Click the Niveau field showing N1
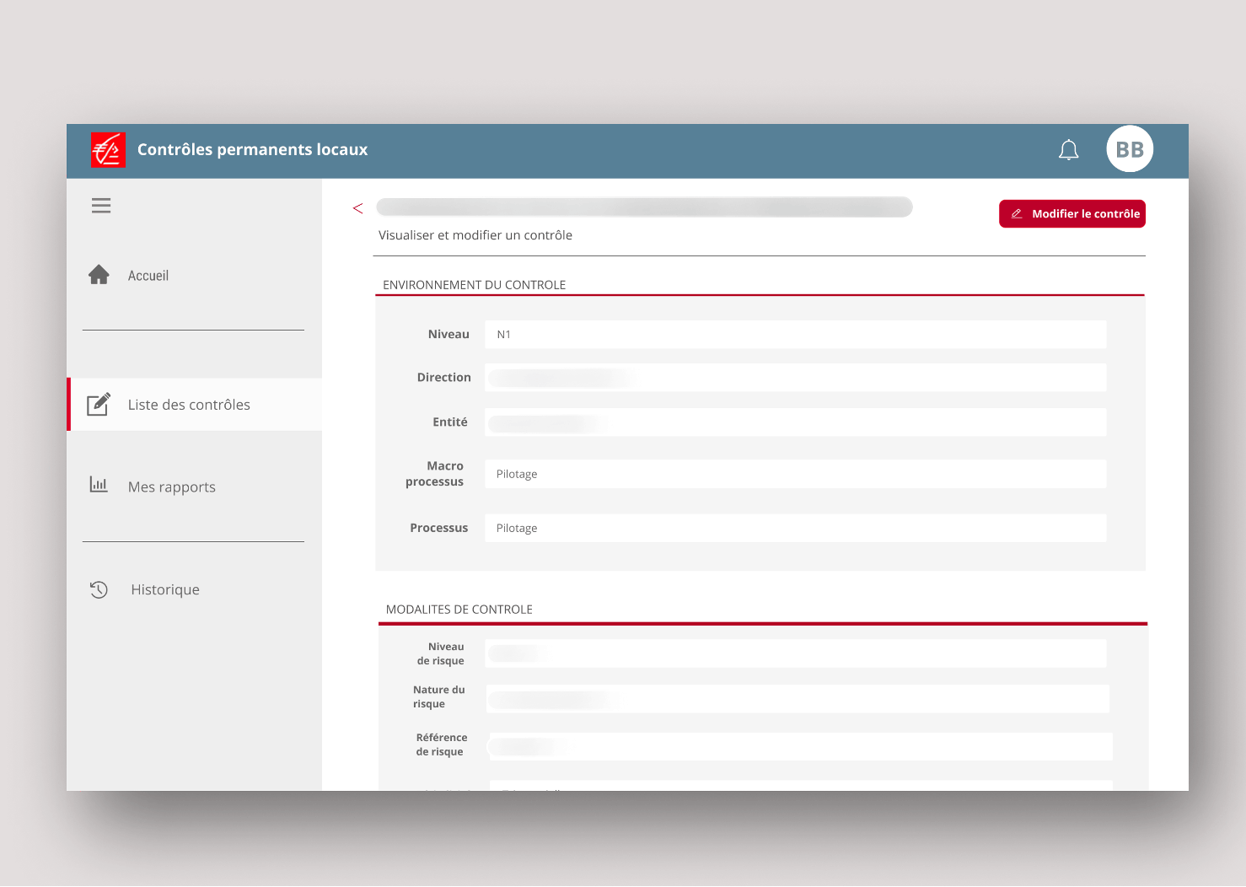The height and width of the screenshot is (887, 1246). pos(795,335)
